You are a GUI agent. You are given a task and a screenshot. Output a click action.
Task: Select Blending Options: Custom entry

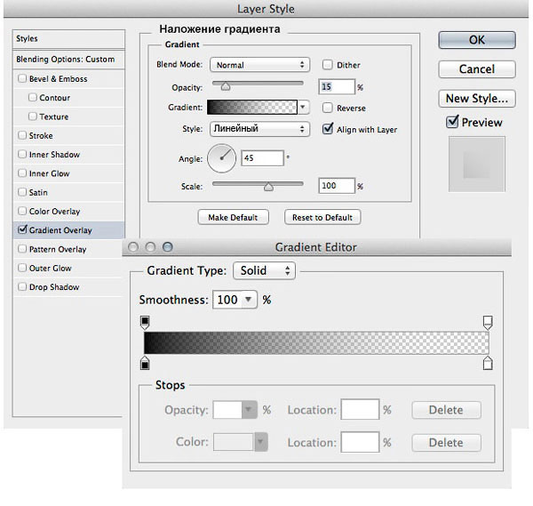click(68, 60)
